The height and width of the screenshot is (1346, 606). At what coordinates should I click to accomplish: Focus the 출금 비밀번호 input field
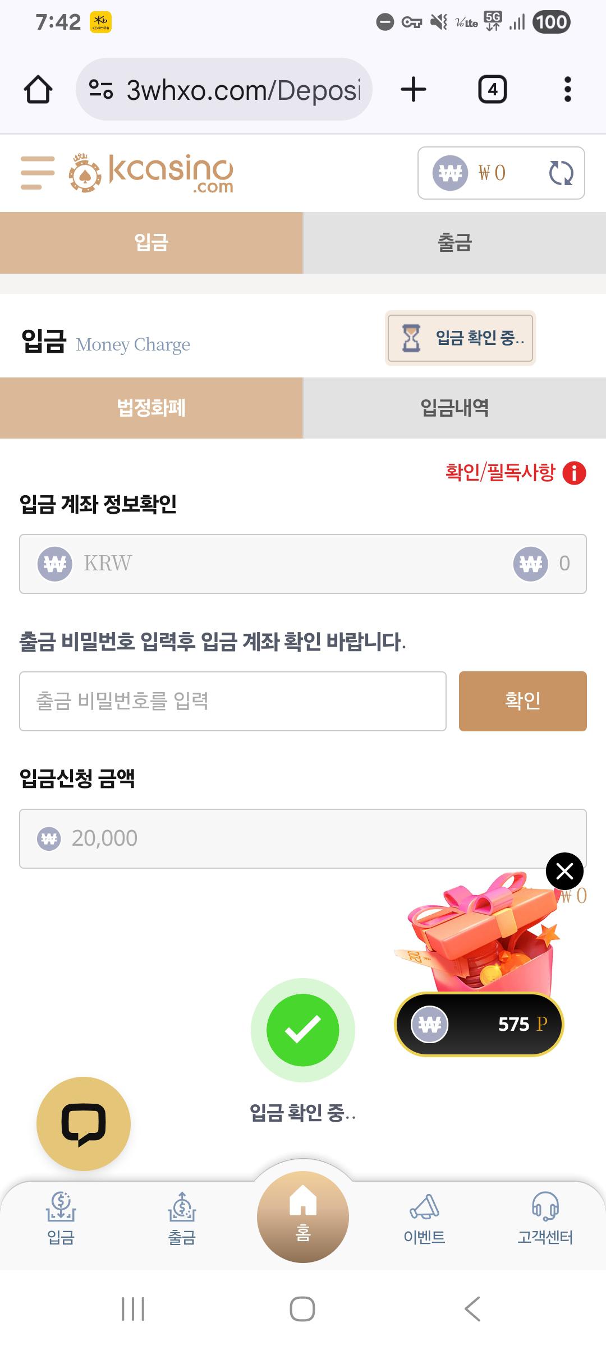coord(233,701)
